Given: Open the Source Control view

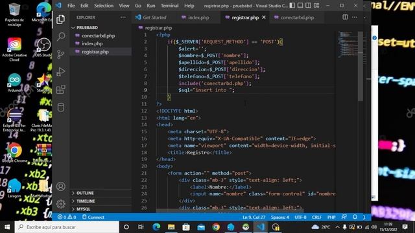Looking at the screenshot, I should coord(60,54).
